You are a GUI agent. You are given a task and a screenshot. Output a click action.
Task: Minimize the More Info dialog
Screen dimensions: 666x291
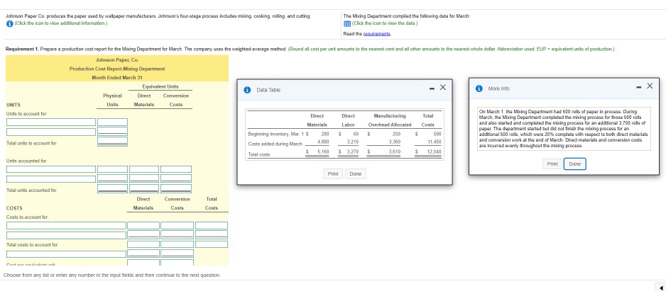[x=639, y=87]
